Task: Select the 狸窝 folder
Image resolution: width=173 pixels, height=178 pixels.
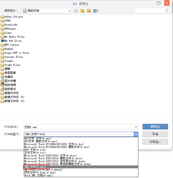Action: (5, 69)
